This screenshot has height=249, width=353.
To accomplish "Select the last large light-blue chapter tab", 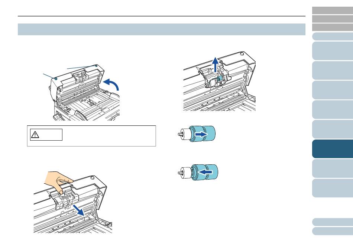I will 333,188.
